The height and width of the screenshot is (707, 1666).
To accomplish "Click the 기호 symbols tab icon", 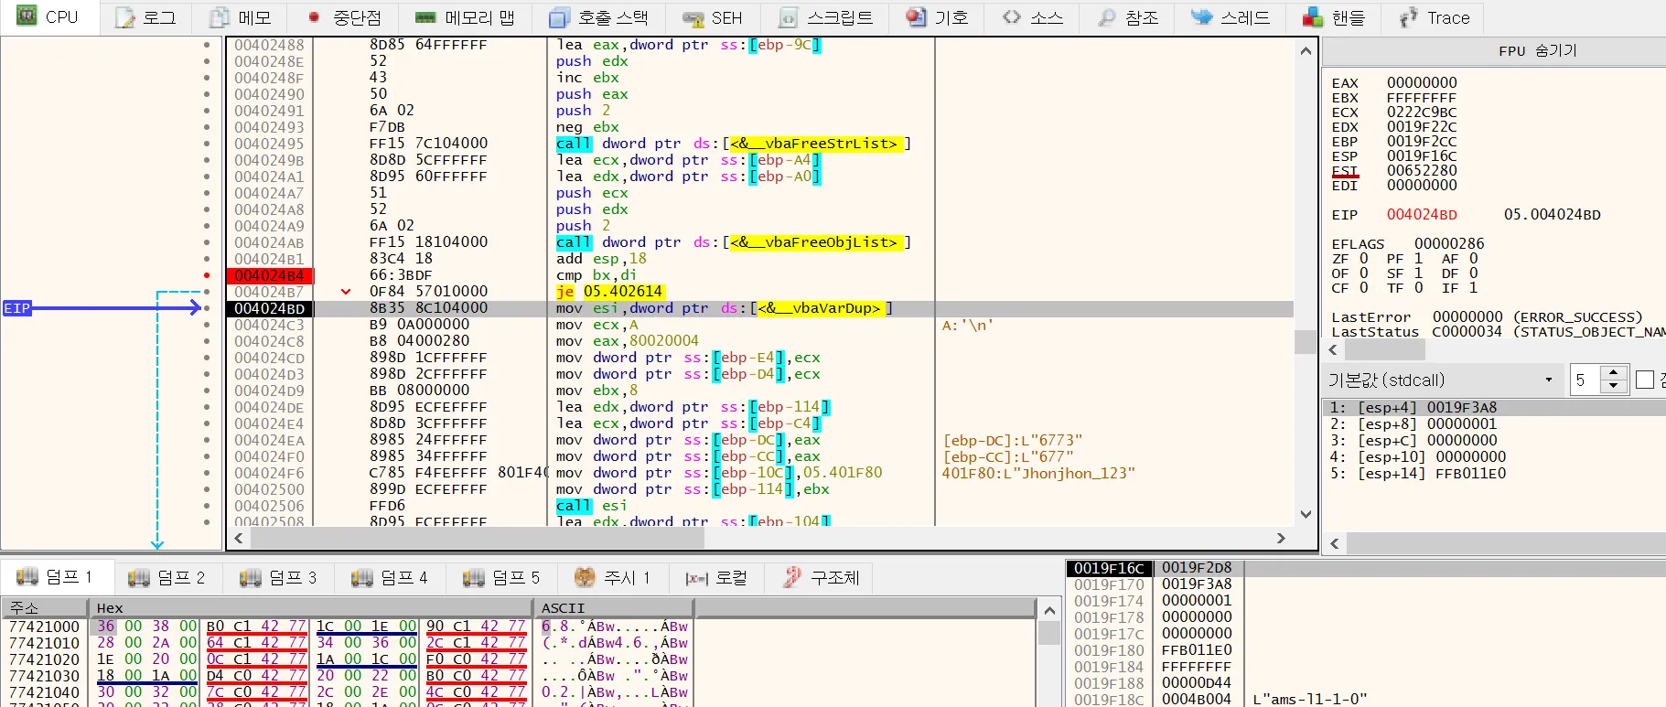I will tap(916, 17).
